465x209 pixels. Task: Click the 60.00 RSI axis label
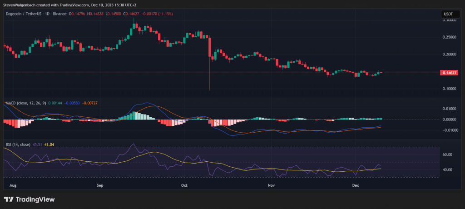click(447, 154)
